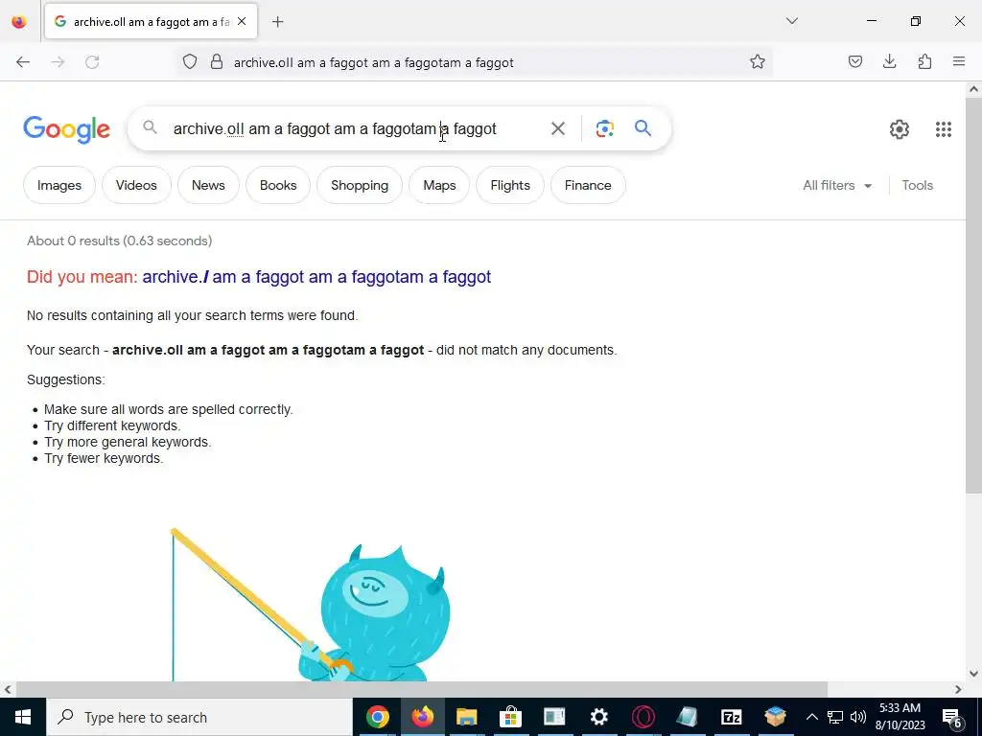Open the Google apps grid
The width and height of the screenshot is (982, 736).
944,129
